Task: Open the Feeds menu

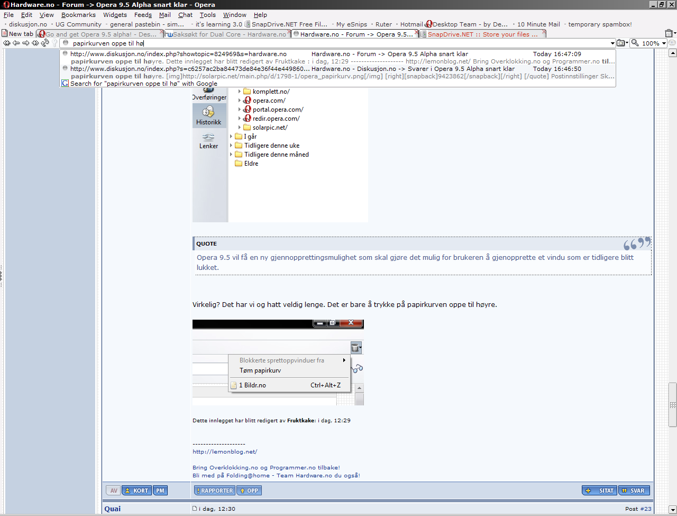Action: coord(143,15)
